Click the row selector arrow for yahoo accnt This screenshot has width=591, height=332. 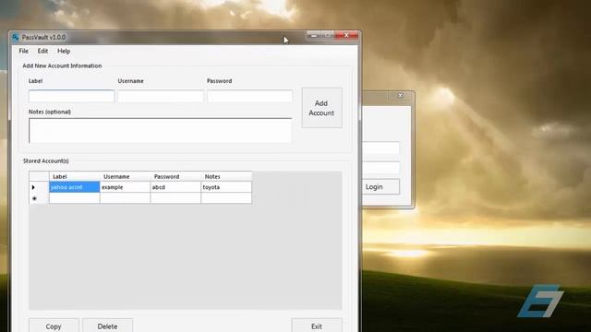[x=39, y=187]
